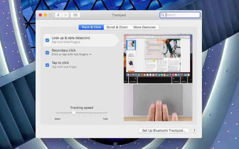Minimize the window with yellow button
Viewport: 239px width, 149px height.
click(45, 15)
